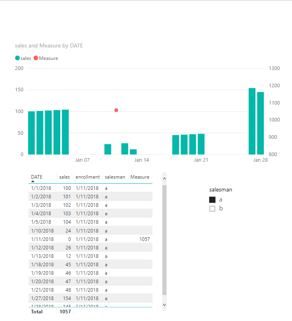Click the table's vertical scrollbar thumb
This screenshot has height=321, width=292.
click(165, 240)
